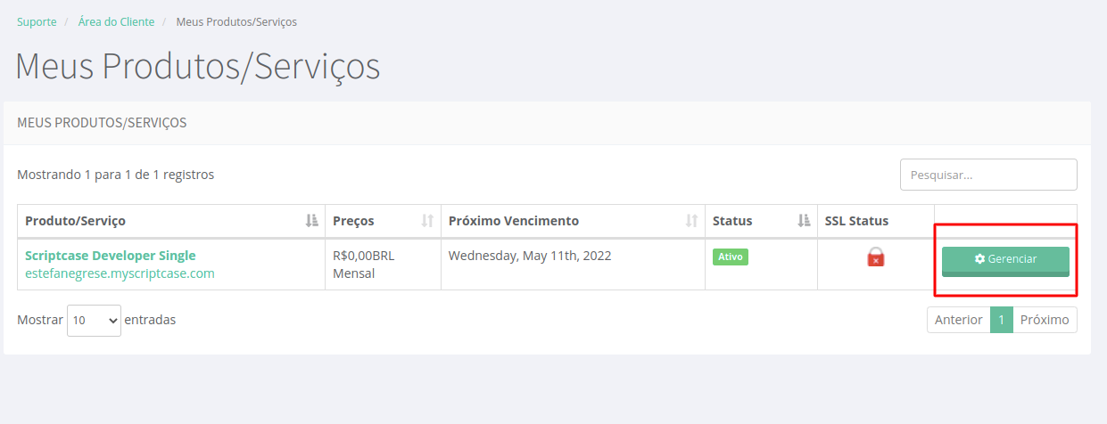Click sort arrows in Próximo Vencimento column
1107x424 pixels.
tap(691, 221)
